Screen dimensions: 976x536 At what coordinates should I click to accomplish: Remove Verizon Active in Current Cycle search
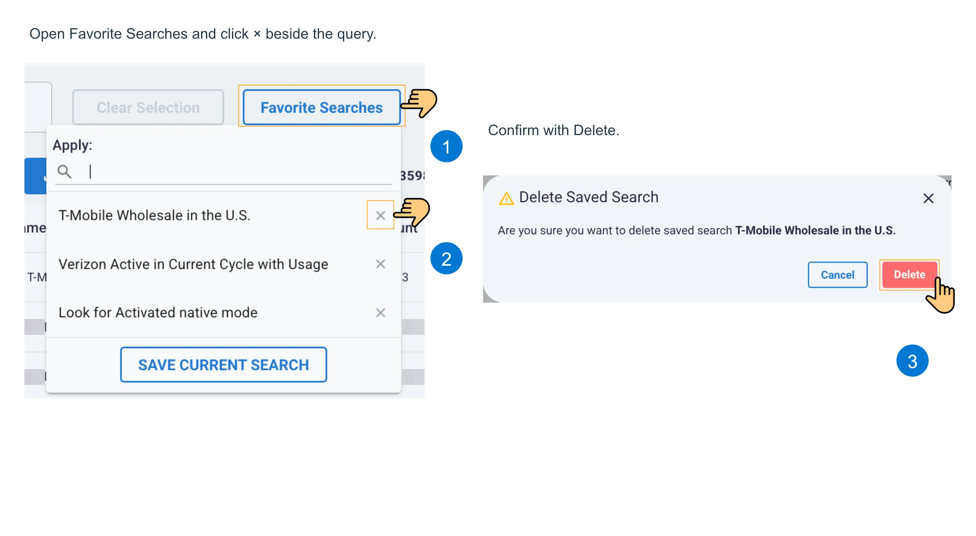tap(380, 264)
